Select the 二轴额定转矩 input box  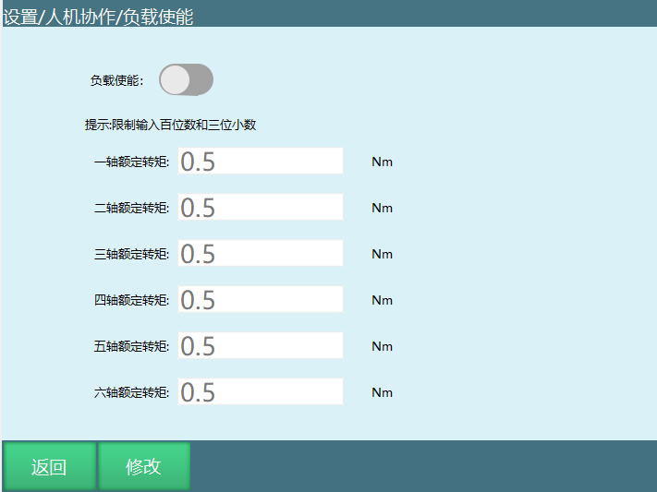(x=260, y=208)
